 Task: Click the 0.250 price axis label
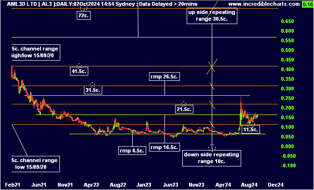287,98
